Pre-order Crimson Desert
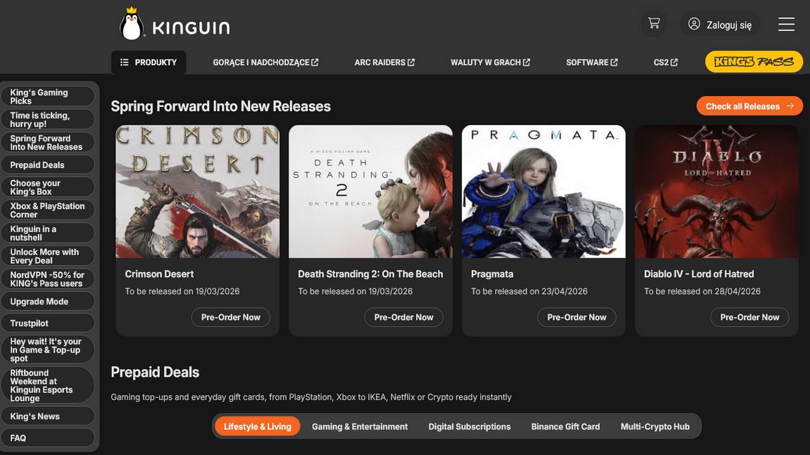810x455 pixels. 230,317
